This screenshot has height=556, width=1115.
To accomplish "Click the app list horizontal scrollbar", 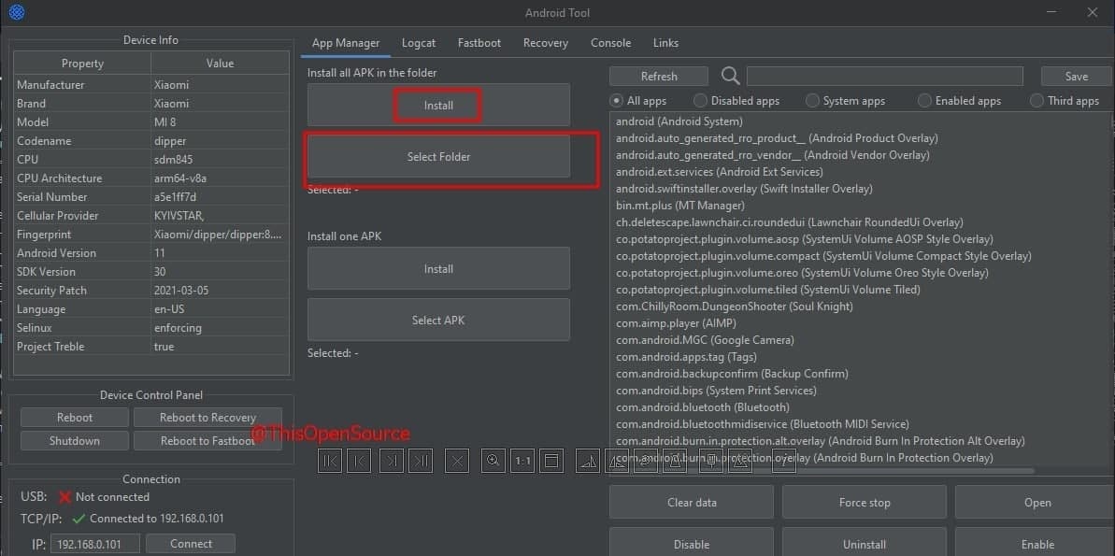I will tap(822, 471).
